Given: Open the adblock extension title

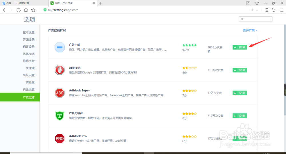Looking at the screenshot, I should click(x=75, y=68).
